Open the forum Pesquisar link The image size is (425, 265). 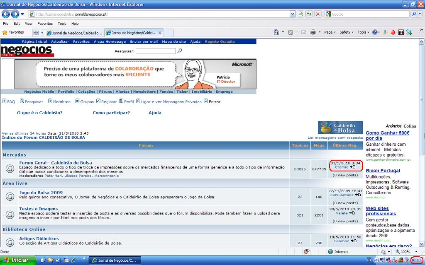point(32,101)
